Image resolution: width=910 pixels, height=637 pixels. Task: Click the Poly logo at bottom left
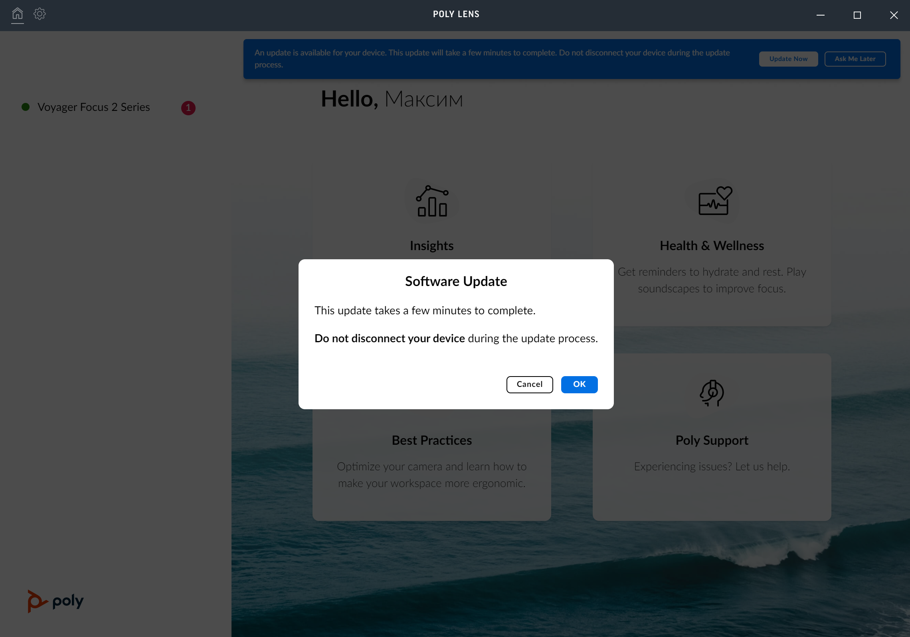(x=55, y=601)
